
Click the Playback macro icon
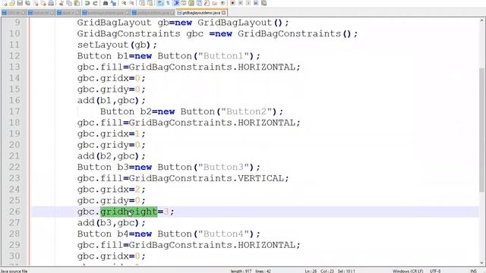click(248, 3)
